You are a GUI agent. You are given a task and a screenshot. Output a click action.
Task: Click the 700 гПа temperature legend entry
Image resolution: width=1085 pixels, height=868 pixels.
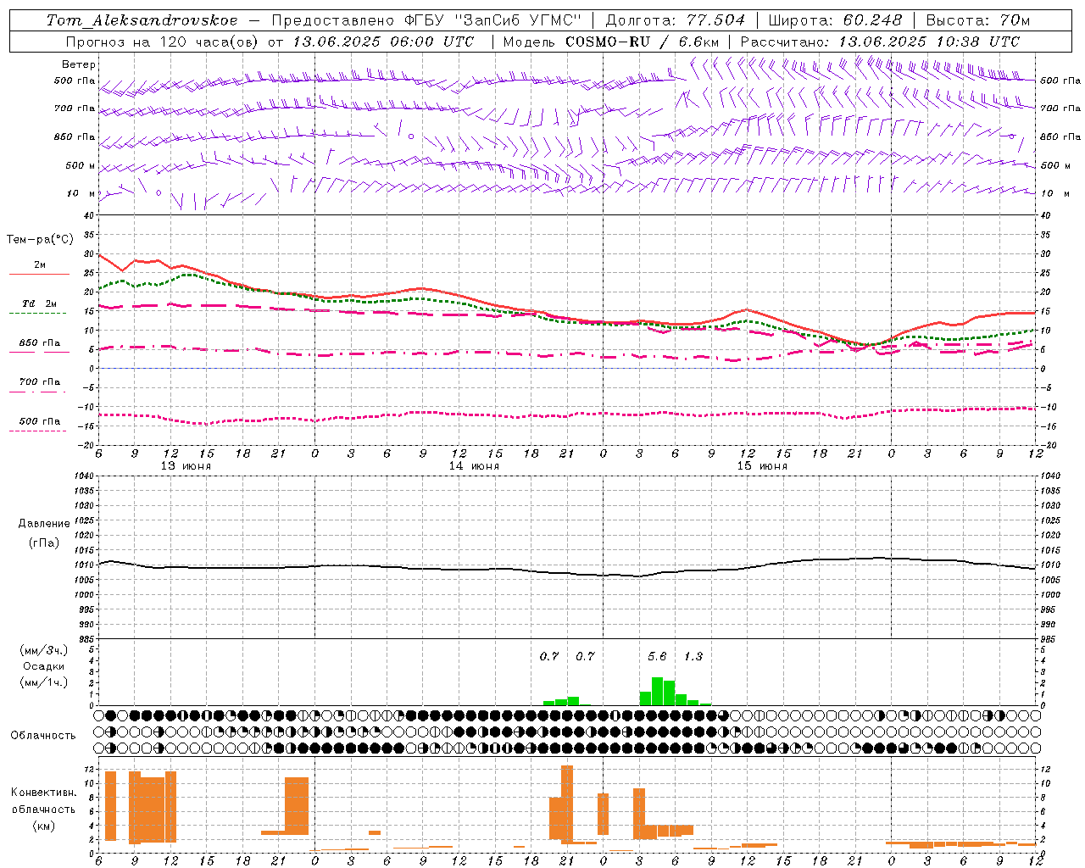click(40, 382)
